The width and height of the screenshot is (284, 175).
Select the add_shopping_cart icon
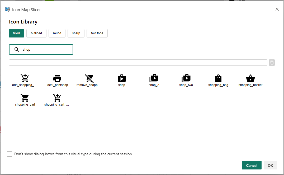[x=25, y=78]
